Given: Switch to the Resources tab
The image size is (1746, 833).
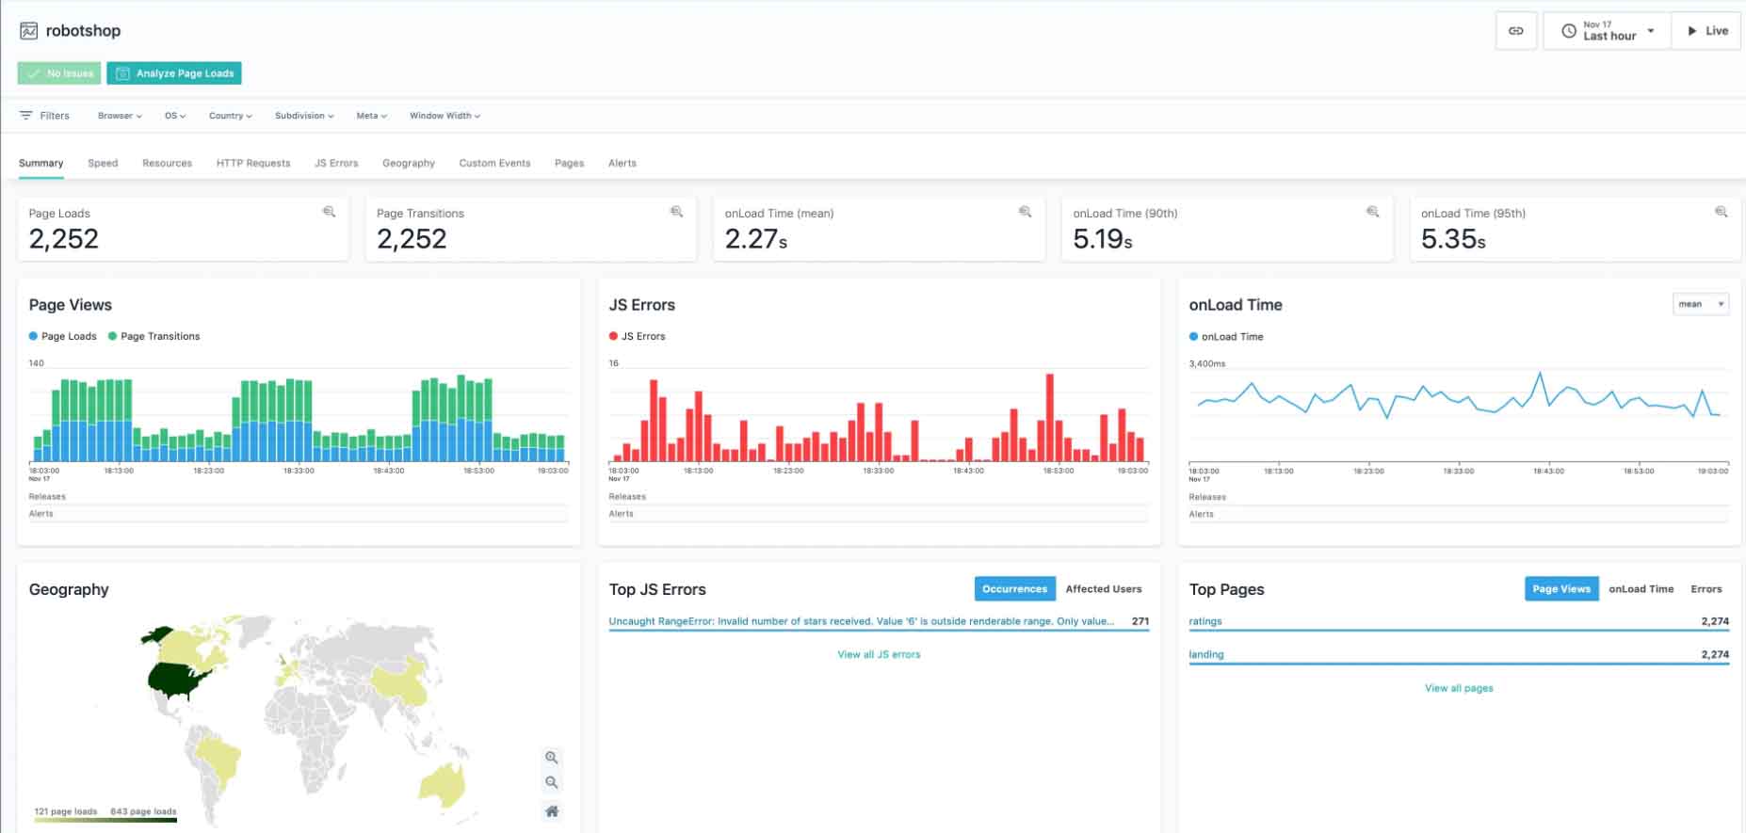Looking at the screenshot, I should coord(167,163).
